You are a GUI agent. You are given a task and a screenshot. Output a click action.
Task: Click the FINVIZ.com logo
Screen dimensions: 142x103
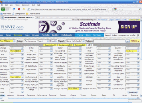(12, 28)
